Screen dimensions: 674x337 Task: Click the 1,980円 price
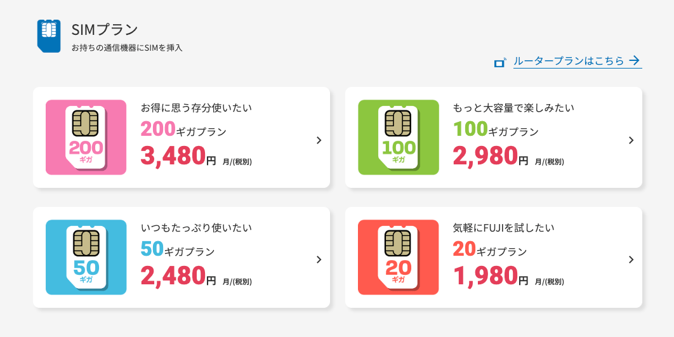(491, 276)
